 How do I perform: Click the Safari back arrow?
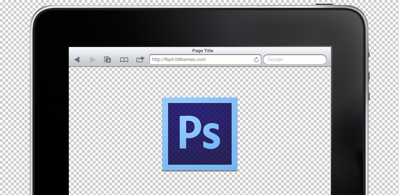coord(77,60)
